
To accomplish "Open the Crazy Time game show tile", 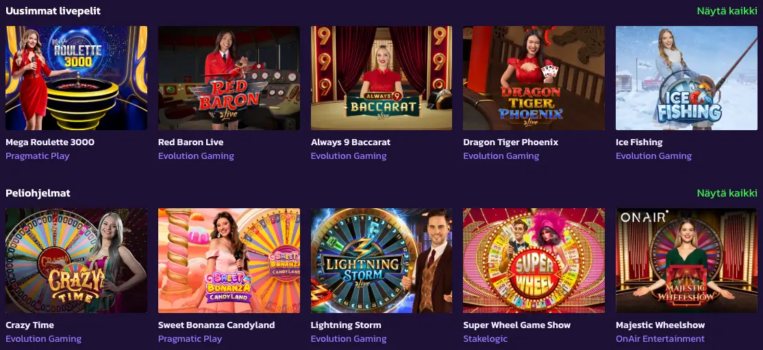I will click(x=77, y=260).
